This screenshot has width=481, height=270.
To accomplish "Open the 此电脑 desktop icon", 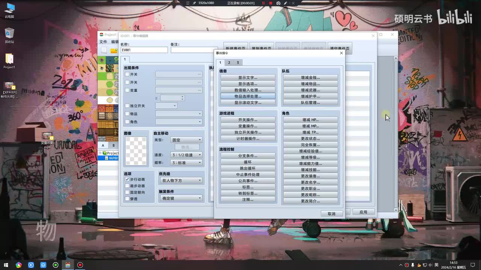I will [x=9, y=10].
